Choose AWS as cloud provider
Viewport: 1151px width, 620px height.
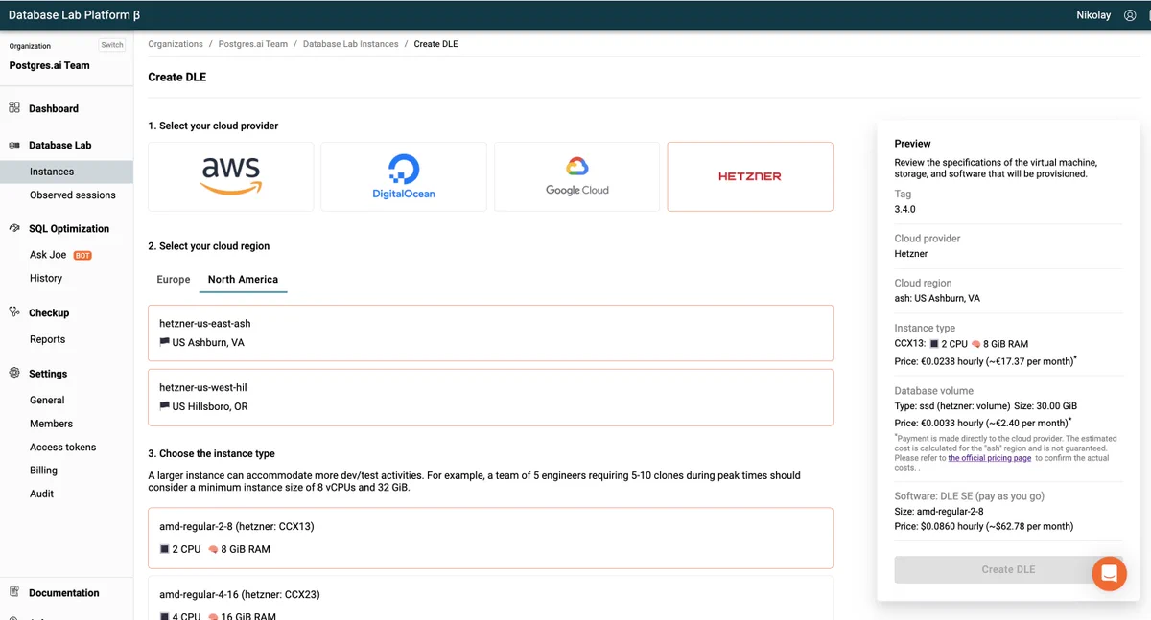click(231, 176)
